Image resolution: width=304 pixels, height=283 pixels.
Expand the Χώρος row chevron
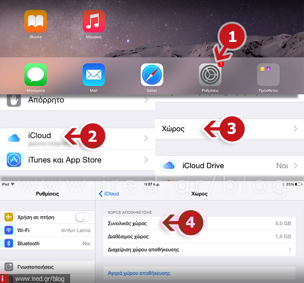pyautogui.click(x=296, y=129)
